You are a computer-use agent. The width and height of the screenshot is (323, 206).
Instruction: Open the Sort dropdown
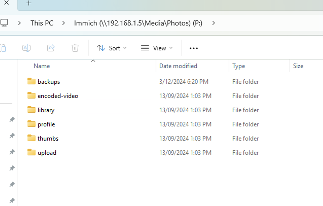(x=112, y=48)
